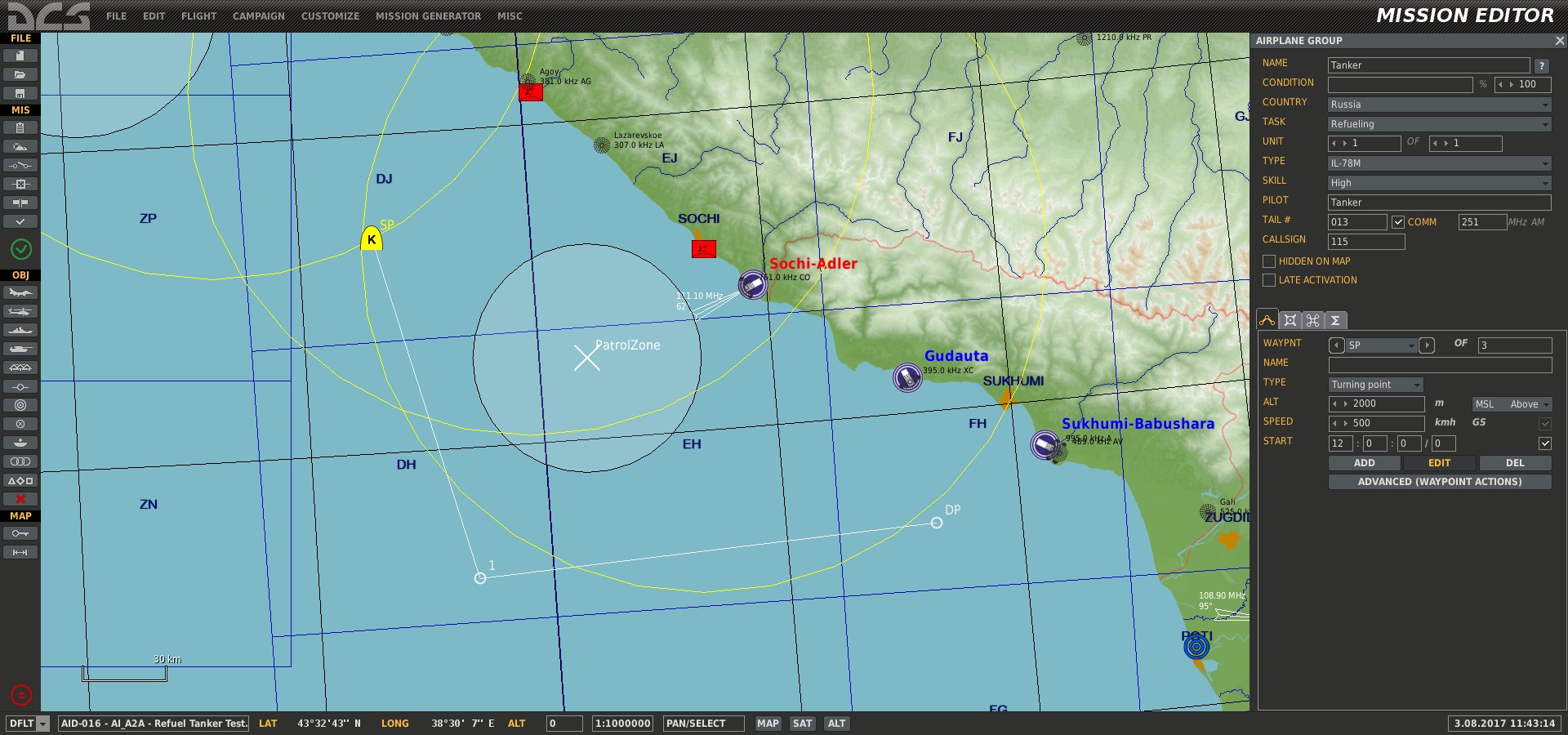
Task: Toggle the Late Activation checkbox
Action: 1269,280
